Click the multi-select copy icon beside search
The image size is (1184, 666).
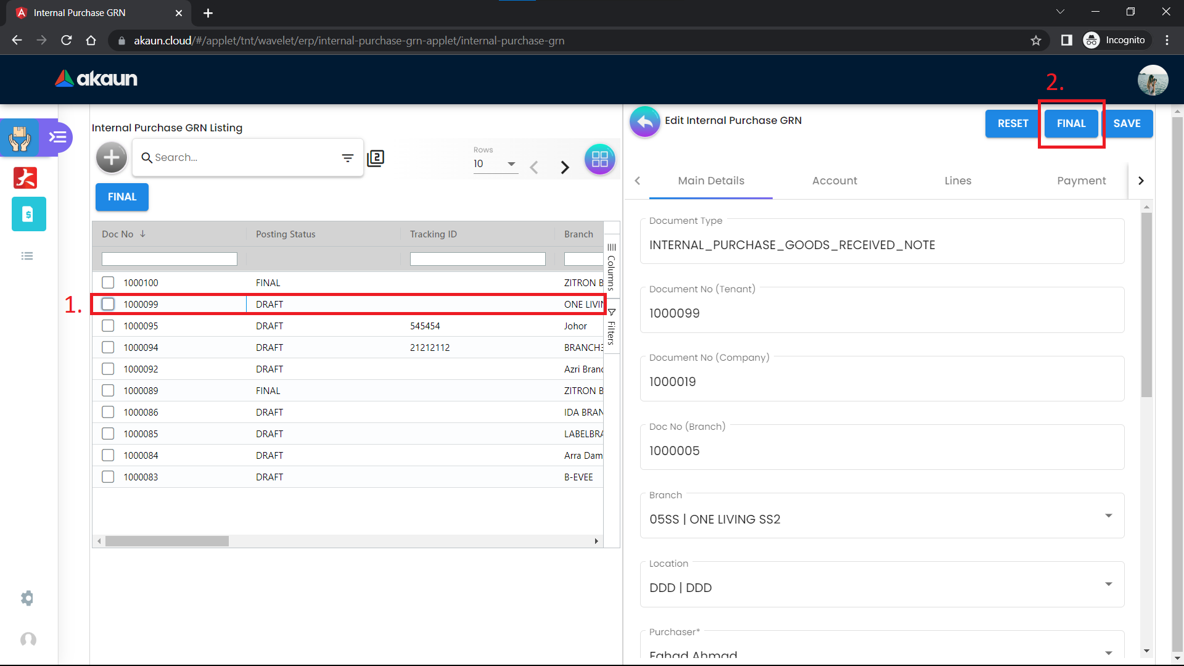(376, 158)
